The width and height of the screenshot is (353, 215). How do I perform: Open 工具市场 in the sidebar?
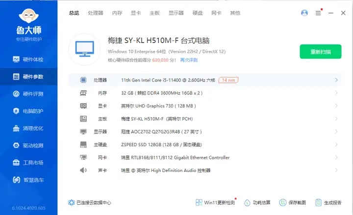tap(28, 163)
